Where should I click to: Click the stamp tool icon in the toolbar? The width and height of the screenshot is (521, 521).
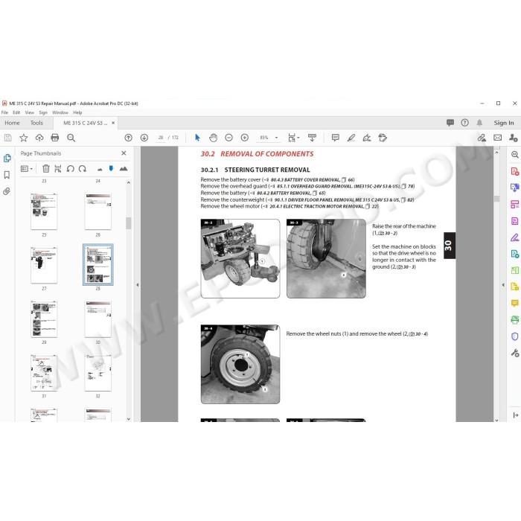click(383, 138)
